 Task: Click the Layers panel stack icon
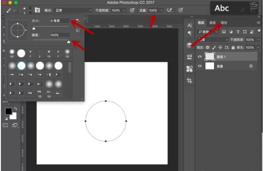(189, 45)
